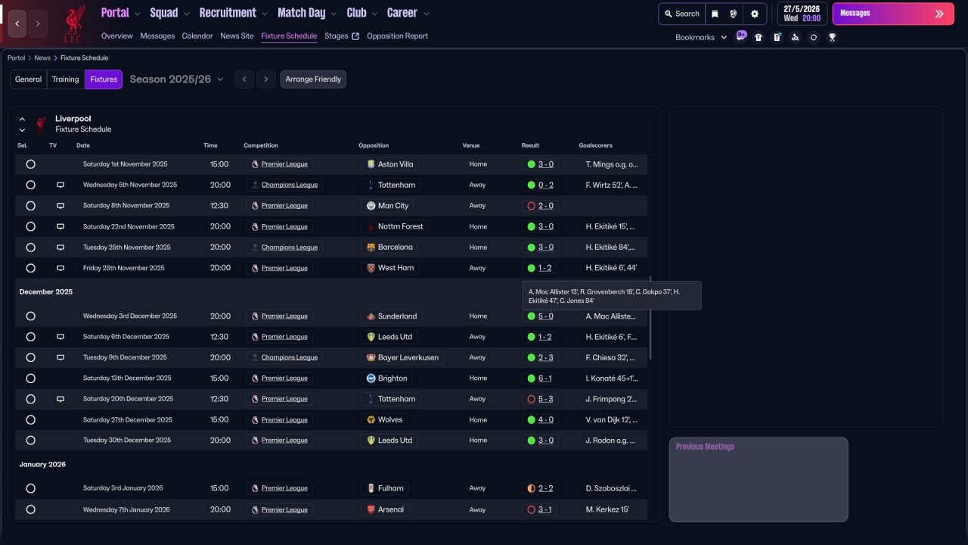Open the bookmark icon beside Search
The height and width of the screenshot is (545, 968).
(x=715, y=14)
